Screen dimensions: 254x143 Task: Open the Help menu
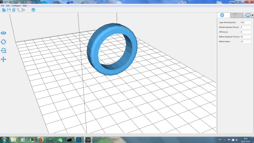[25, 6]
